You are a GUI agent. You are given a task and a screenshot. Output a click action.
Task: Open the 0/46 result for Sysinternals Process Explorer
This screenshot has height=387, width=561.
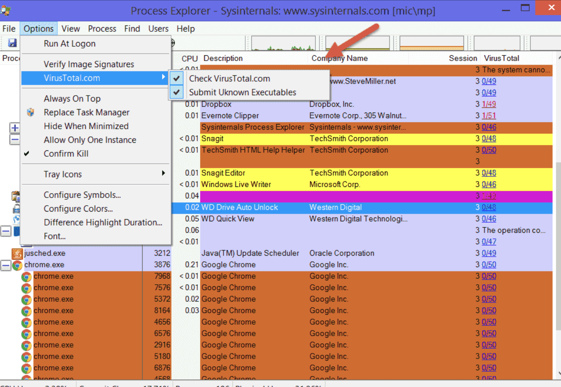pyautogui.click(x=489, y=127)
